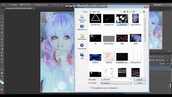Open Рабочий стол in dialog sidebar
Screen dimensions: 172x97
coord(82,27)
